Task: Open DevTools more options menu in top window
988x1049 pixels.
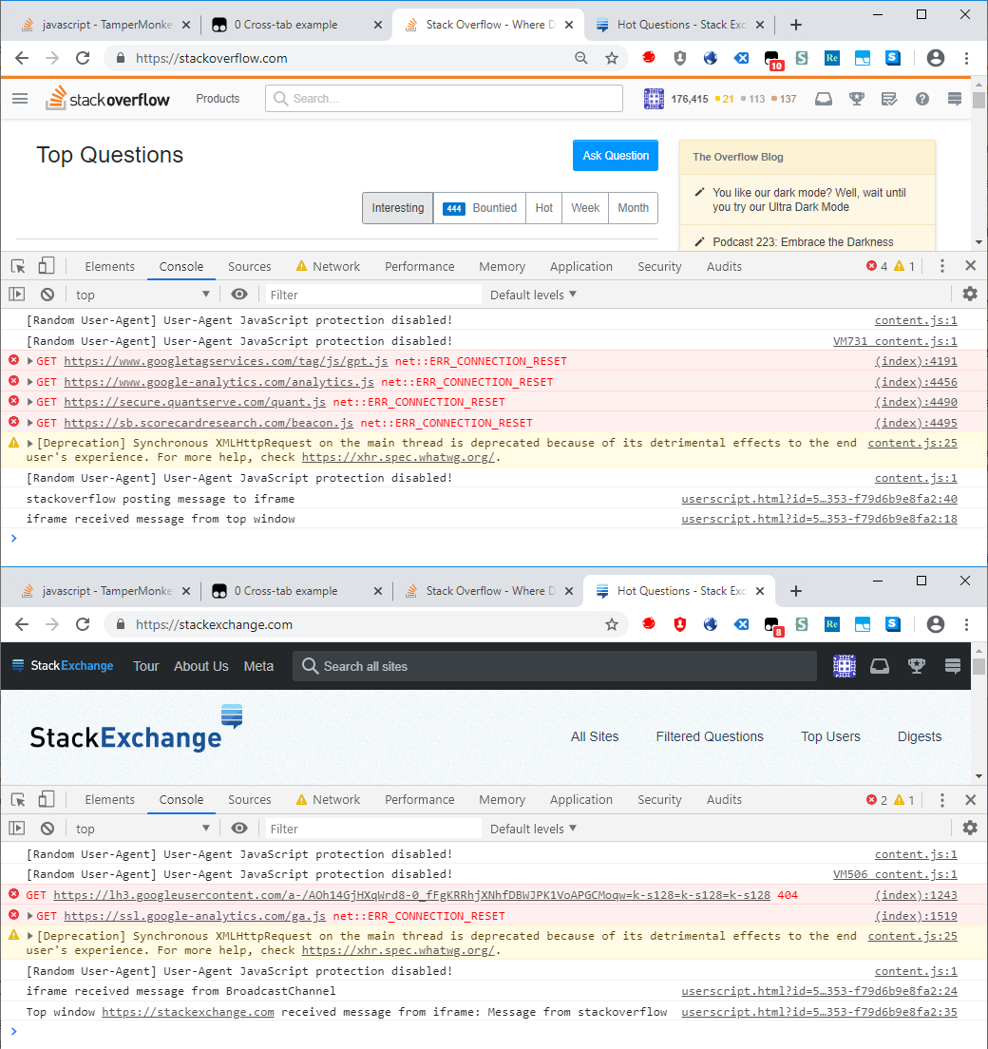Action: point(941,266)
